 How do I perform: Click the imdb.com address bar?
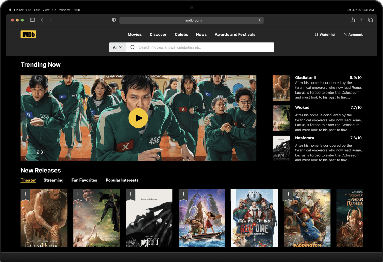coord(191,20)
